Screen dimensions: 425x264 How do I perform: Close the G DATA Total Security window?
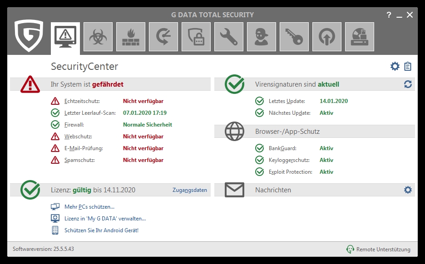pyautogui.click(x=410, y=15)
